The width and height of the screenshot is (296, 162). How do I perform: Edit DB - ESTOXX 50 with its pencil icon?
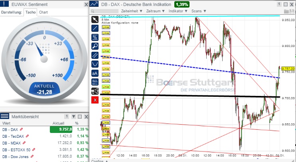(34, 150)
